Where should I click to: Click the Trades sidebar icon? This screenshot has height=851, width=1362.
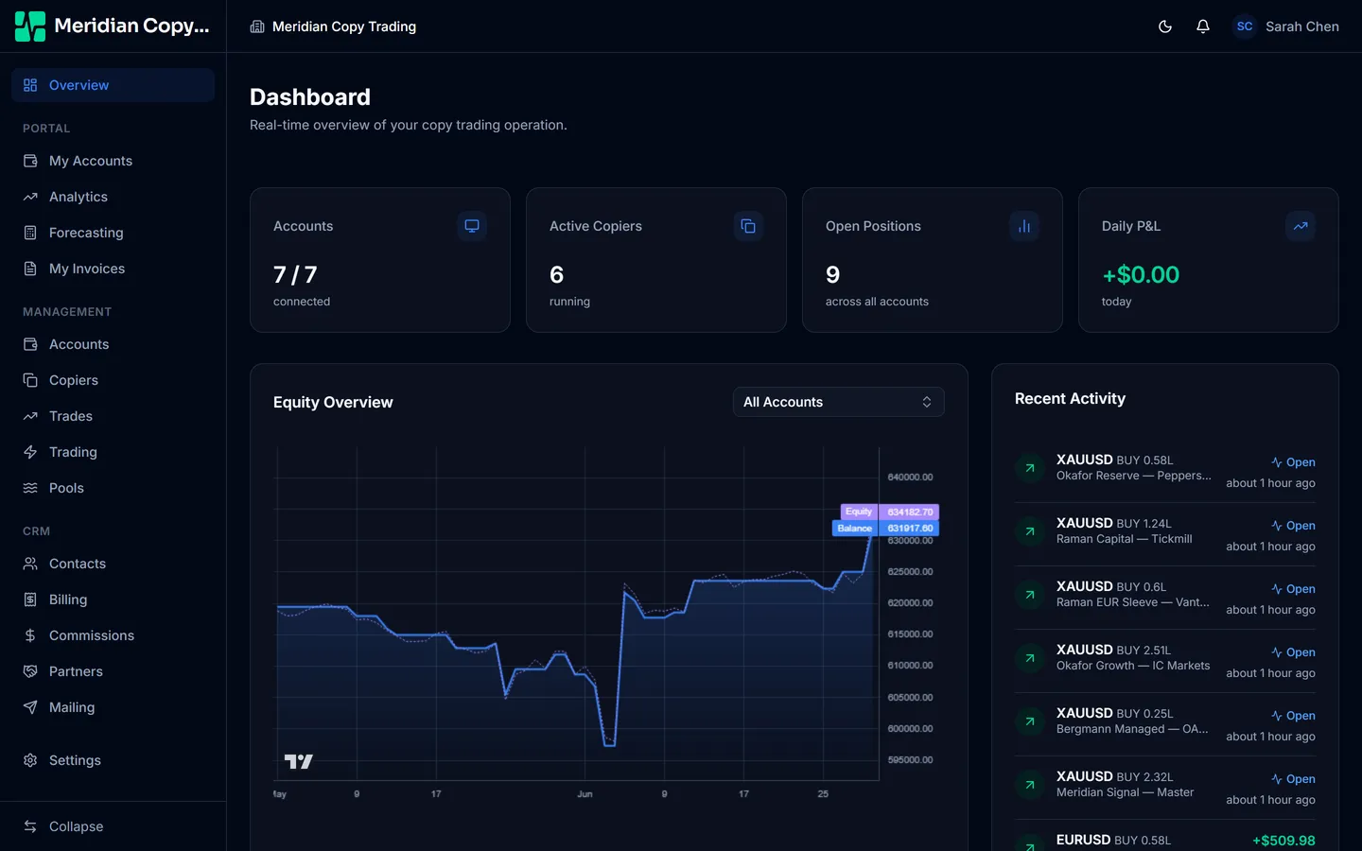click(30, 416)
